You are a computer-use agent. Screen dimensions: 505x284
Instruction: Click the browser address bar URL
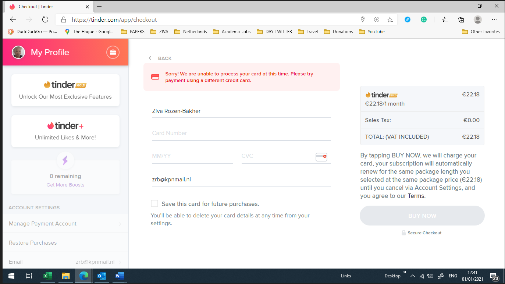(x=114, y=19)
